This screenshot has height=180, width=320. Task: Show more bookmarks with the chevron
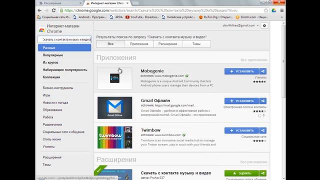pyautogui.click(x=282, y=17)
